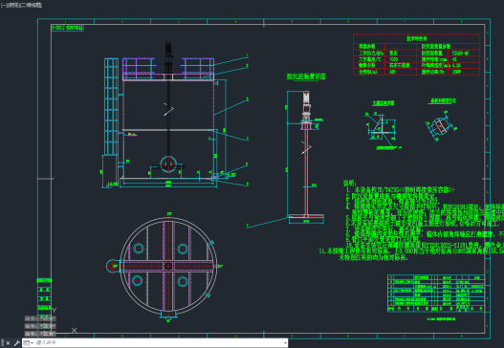The height and width of the screenshot is (348, 504).
Task: Open the [-] viewport controls menu
Action: click(3, 5)
